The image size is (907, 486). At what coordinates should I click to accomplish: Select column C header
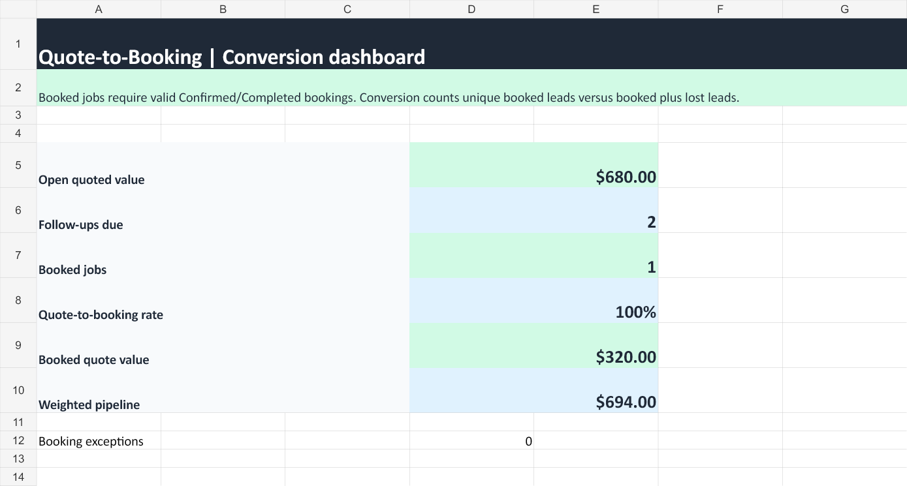[x=347, y=9]
